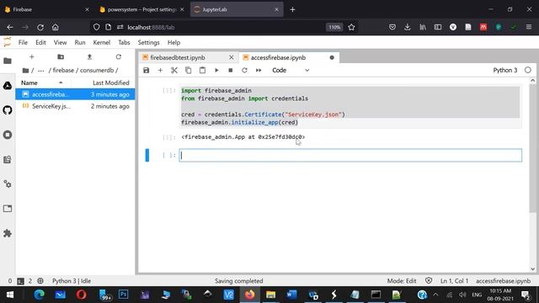The image size is (539, 303).
Task: Click the kernel status circle indicator
Action: [528, 70]
